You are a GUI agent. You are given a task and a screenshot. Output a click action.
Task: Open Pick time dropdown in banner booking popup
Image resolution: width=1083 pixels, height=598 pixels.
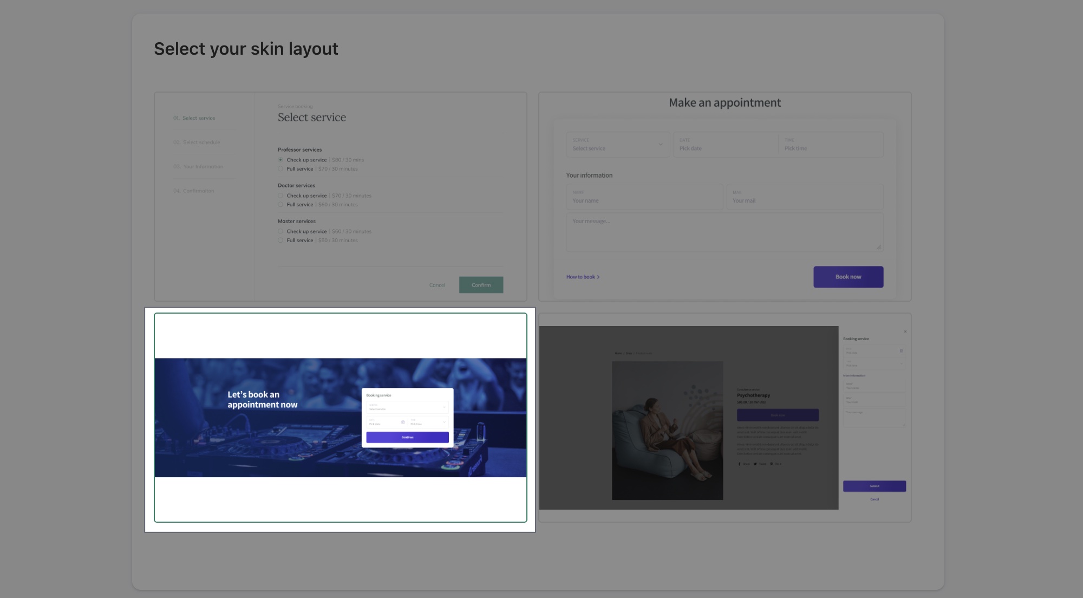tap(428, 422)
